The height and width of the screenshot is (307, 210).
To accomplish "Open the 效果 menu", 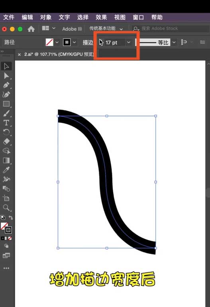I will pos(101,17).
